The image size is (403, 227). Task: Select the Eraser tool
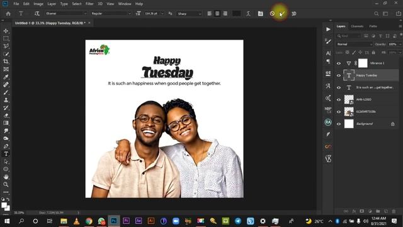6,115
